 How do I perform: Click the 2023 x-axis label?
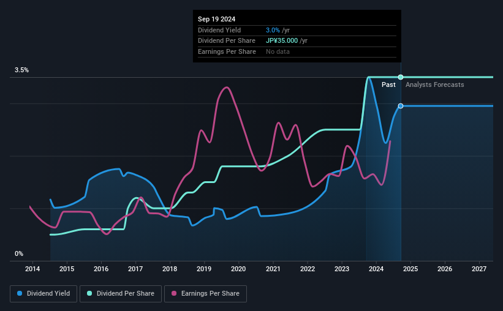coord(342,269)
